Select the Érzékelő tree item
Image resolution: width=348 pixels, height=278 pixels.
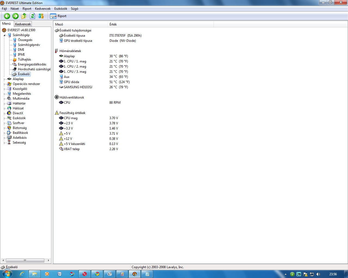(24, 74)
